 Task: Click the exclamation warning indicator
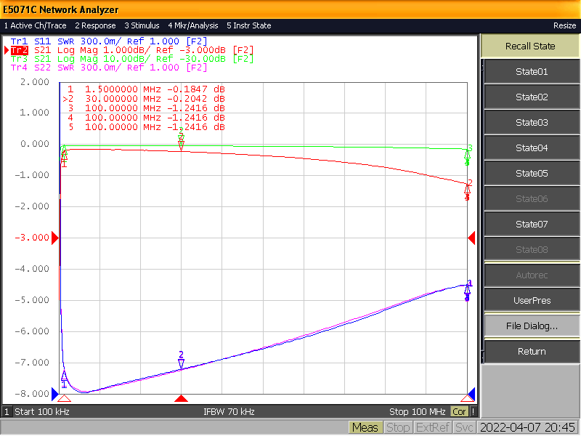(473, 411)
